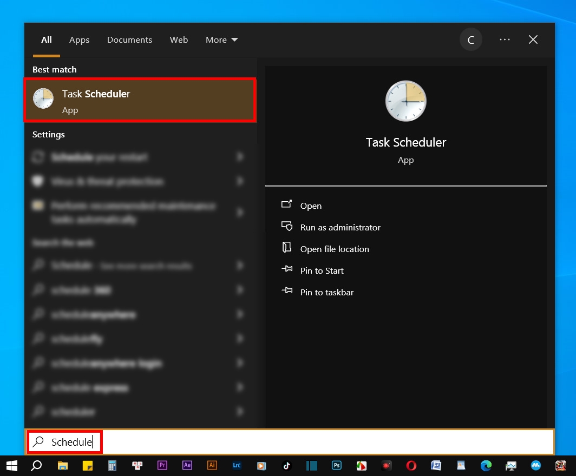This screenshot has width=576, height=476.
Task: Open the blue round cloud app taskbar icon
Action: (x=535, y=466)
